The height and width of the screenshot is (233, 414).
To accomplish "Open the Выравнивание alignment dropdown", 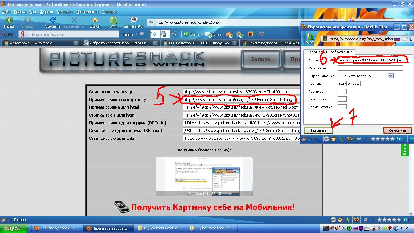I will click(x=365, y=76).
